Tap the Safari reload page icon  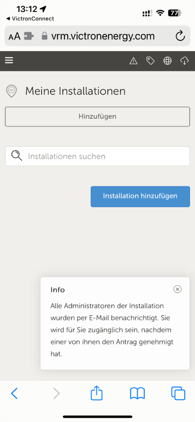(x=180, y=36)
